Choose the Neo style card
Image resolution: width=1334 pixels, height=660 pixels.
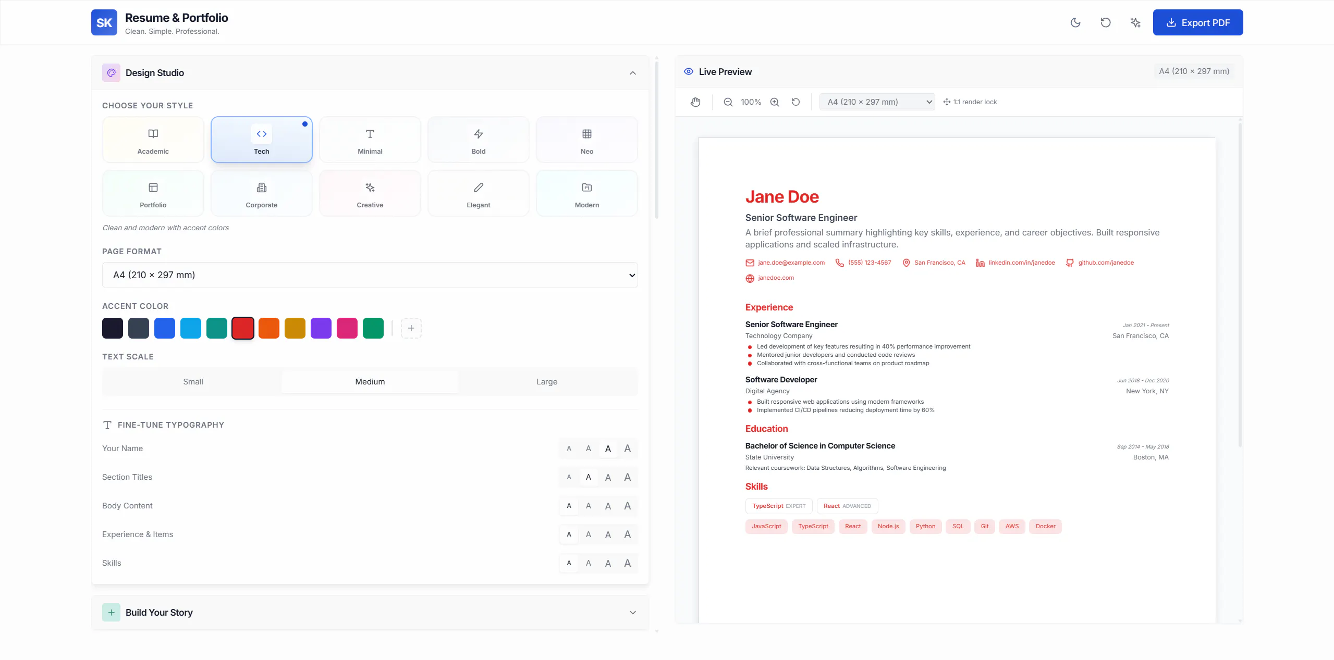[x=586, y=140]
